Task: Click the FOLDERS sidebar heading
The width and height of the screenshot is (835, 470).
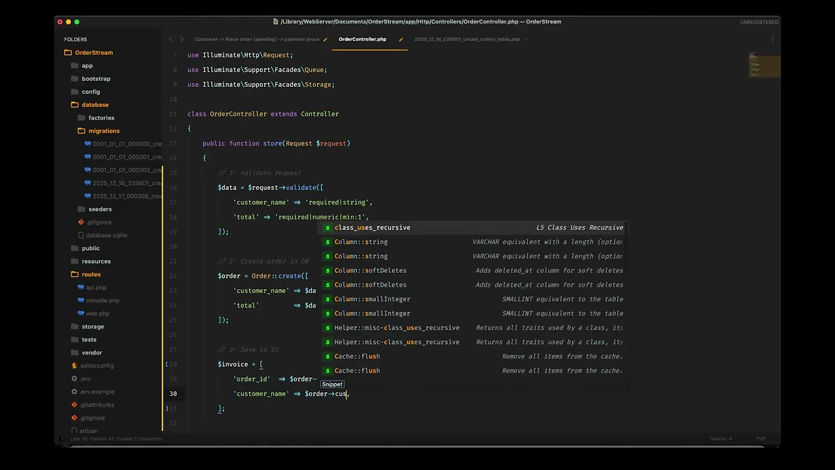Action: (x=76, y=39)
